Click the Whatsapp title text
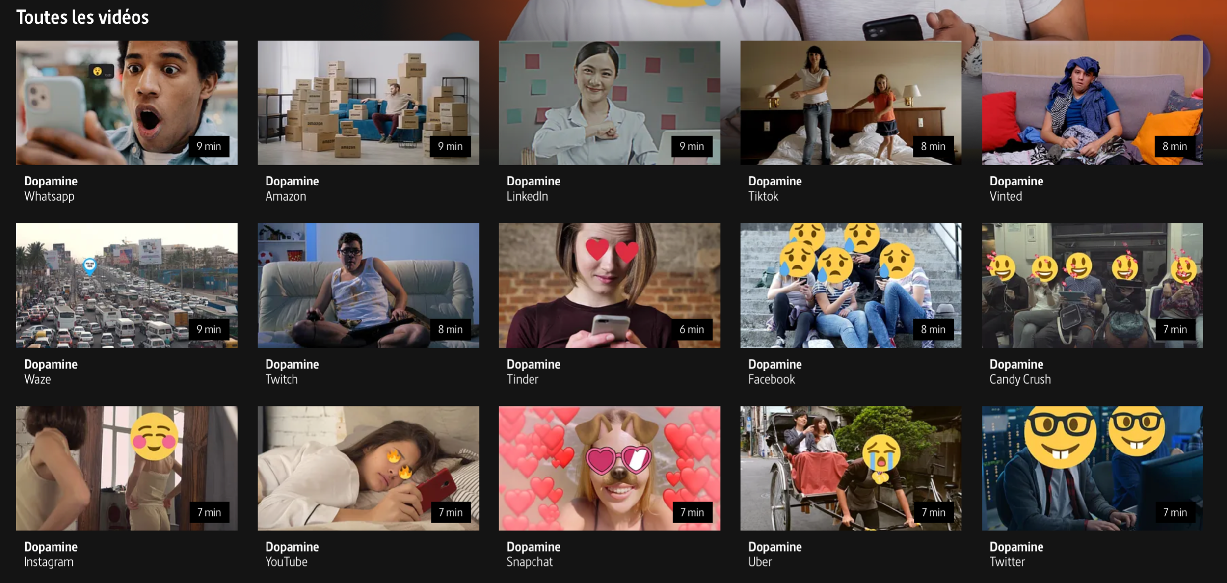 pos(49,197)
